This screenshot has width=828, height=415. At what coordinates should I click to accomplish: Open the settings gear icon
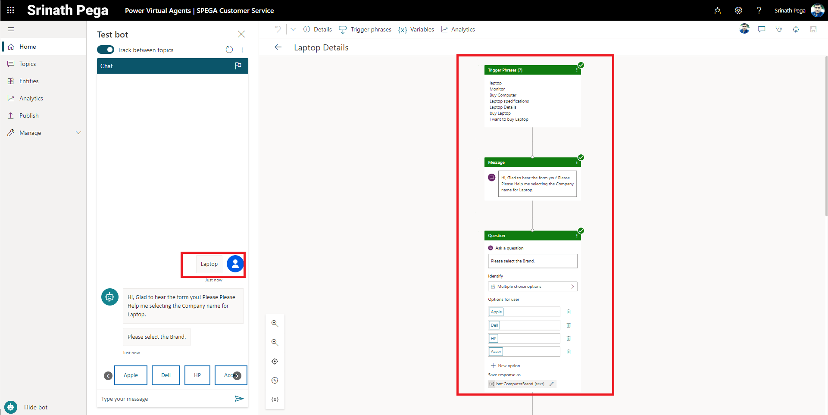tap(738, 10)
